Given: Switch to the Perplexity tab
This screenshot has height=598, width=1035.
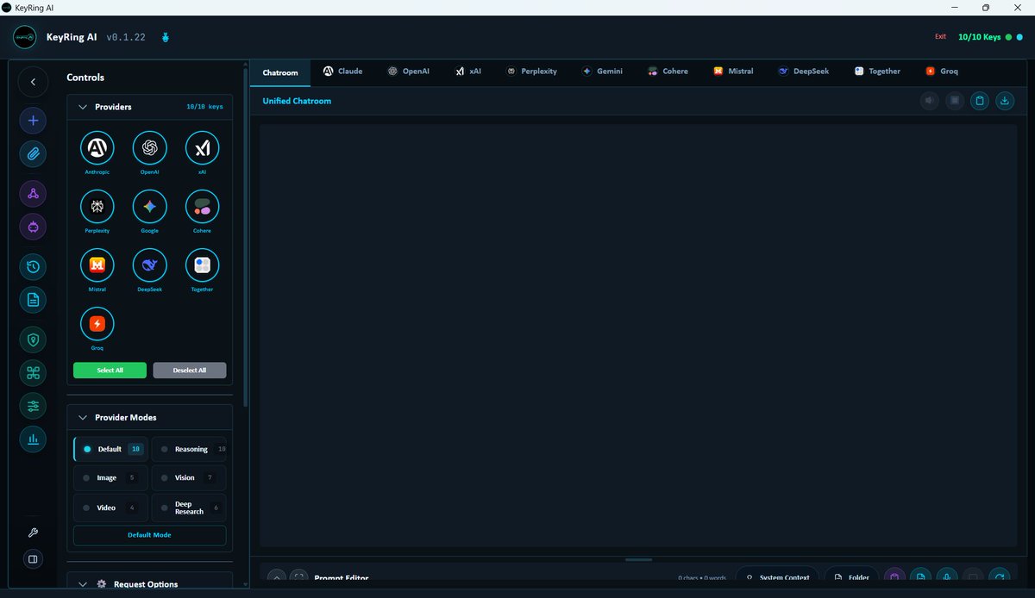Looking at the screenshot, I should click(532, 72).
